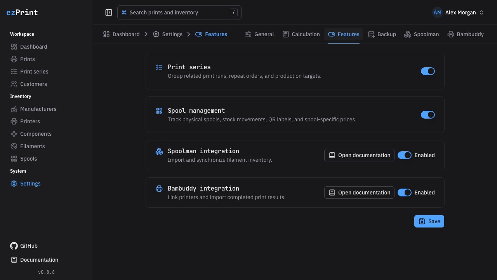Screen dimensions: 497x280
Task: Open the Alex Morgan account menu chevron
Action: tap(481, 12)
